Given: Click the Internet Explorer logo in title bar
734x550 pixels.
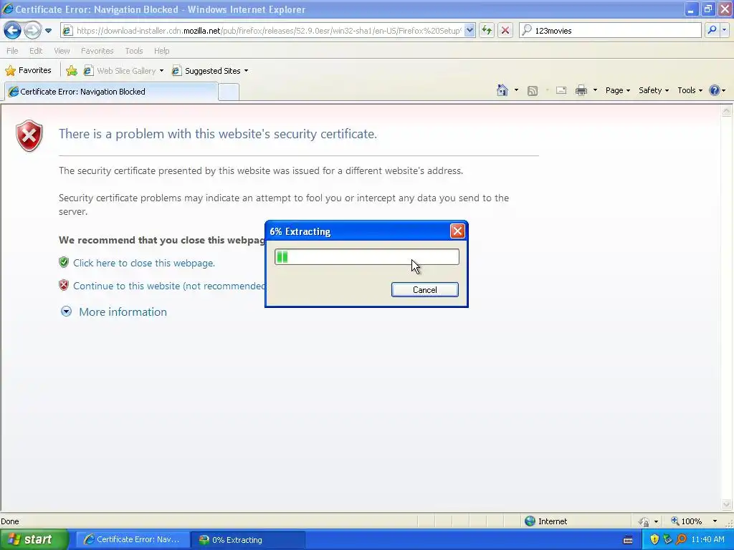Looking at the screenshot, I should point(7,9).
